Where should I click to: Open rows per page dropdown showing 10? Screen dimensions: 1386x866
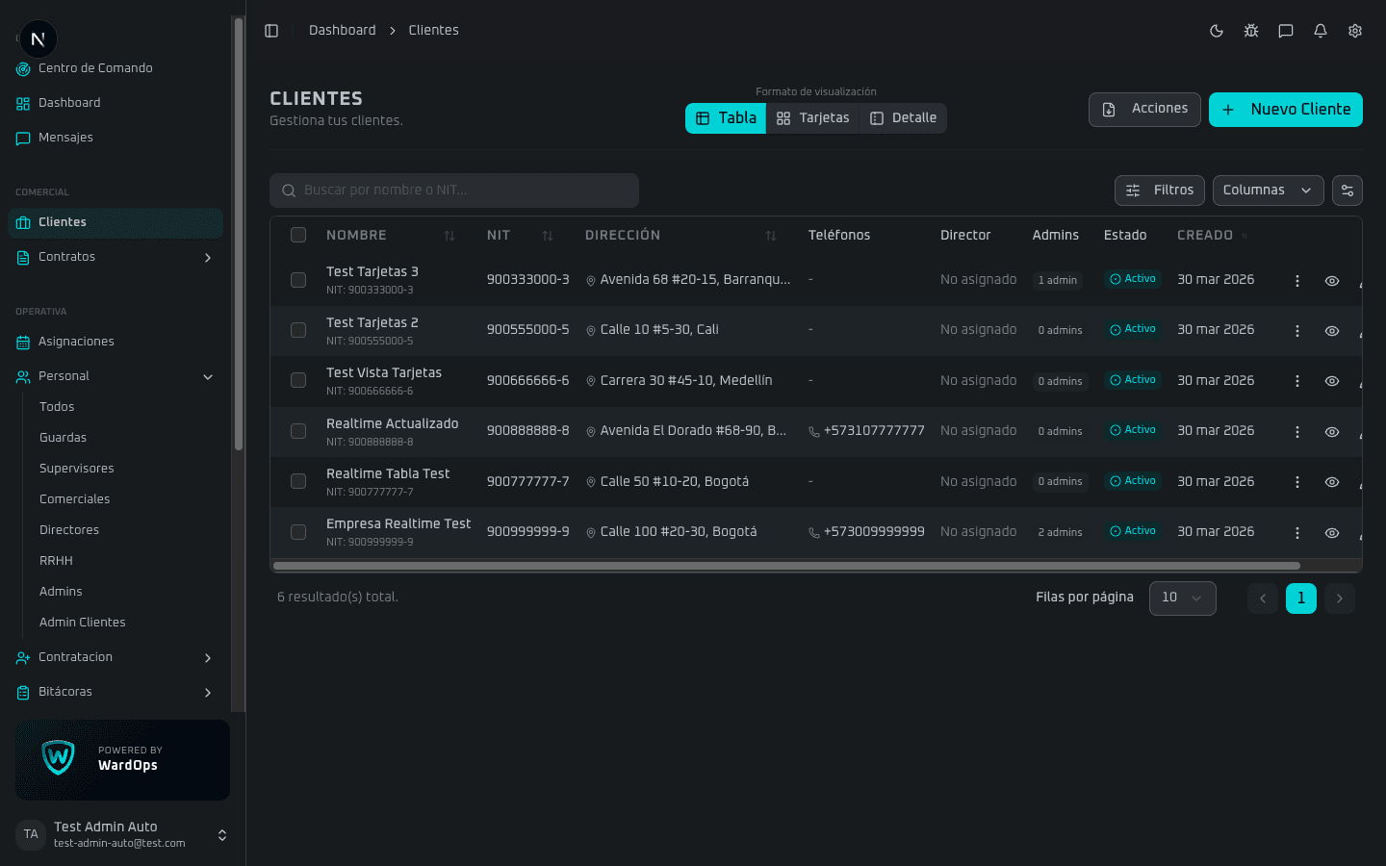(1182, 599)
